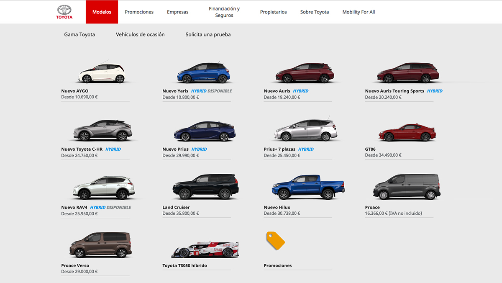502x283 pixels.
Task: Click the dark blue Nuevo Prius image
Action: tap(205, 131)
